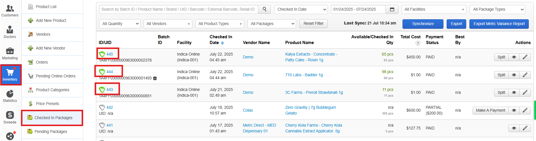Click the batch search input field
Image resolution: width=536 pixels, height=141 pixels.
click(x=178, y=9)
